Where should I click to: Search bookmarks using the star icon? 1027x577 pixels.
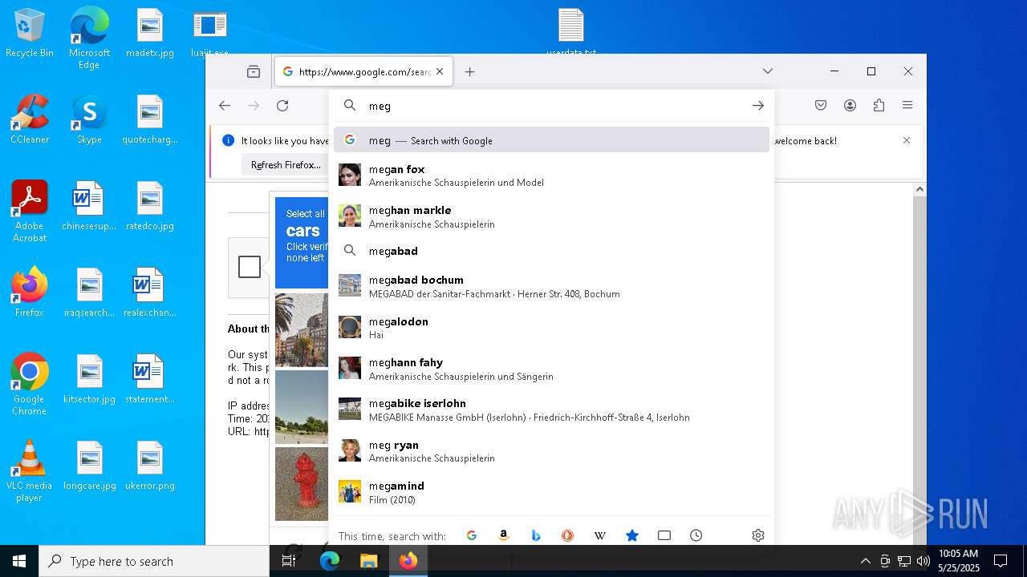click(x=632, y=535)
